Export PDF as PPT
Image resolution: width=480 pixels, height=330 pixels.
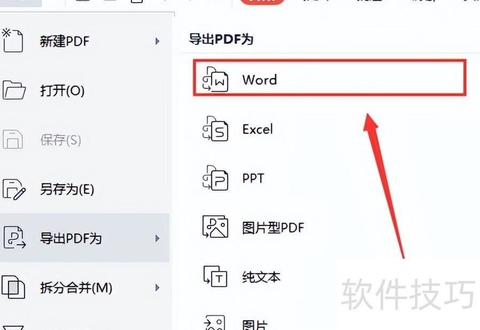pos(253,178)
